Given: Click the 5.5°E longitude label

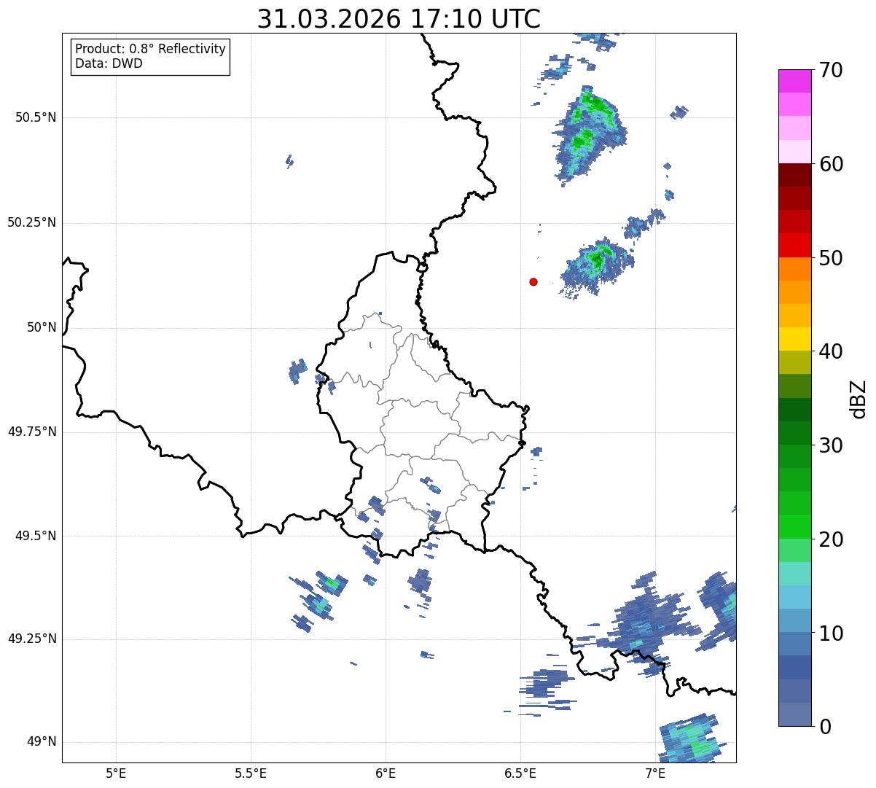Looking at the screenshot, I should pos(251,773).
